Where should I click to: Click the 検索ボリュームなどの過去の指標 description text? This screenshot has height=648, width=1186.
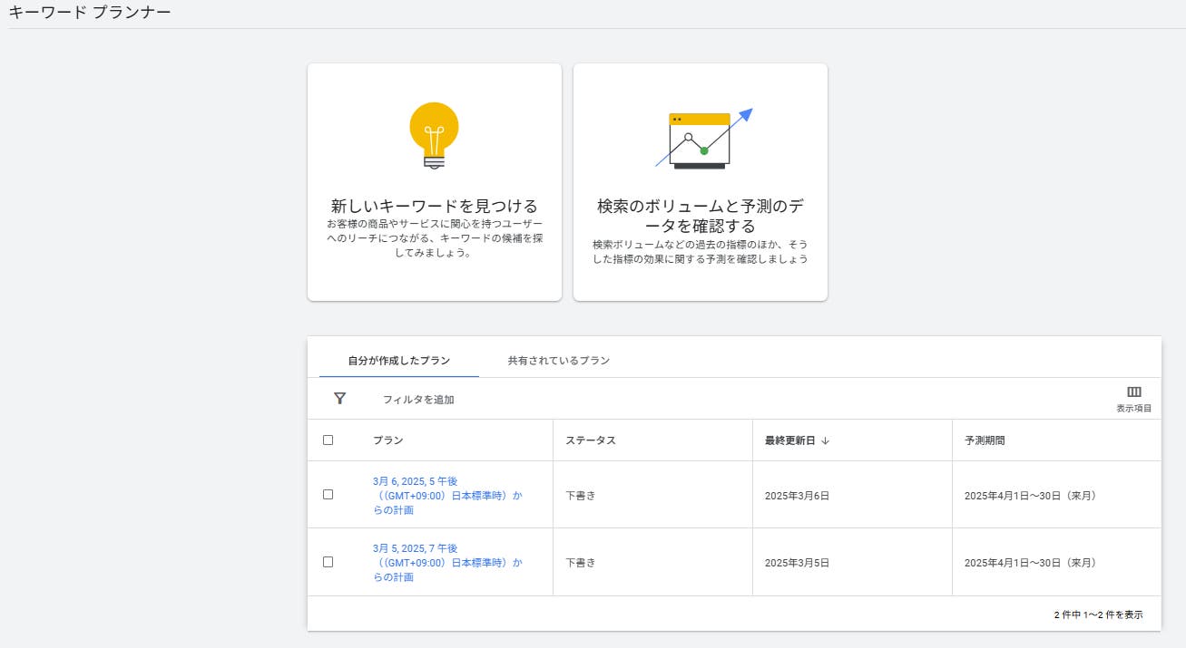(701, 252)
